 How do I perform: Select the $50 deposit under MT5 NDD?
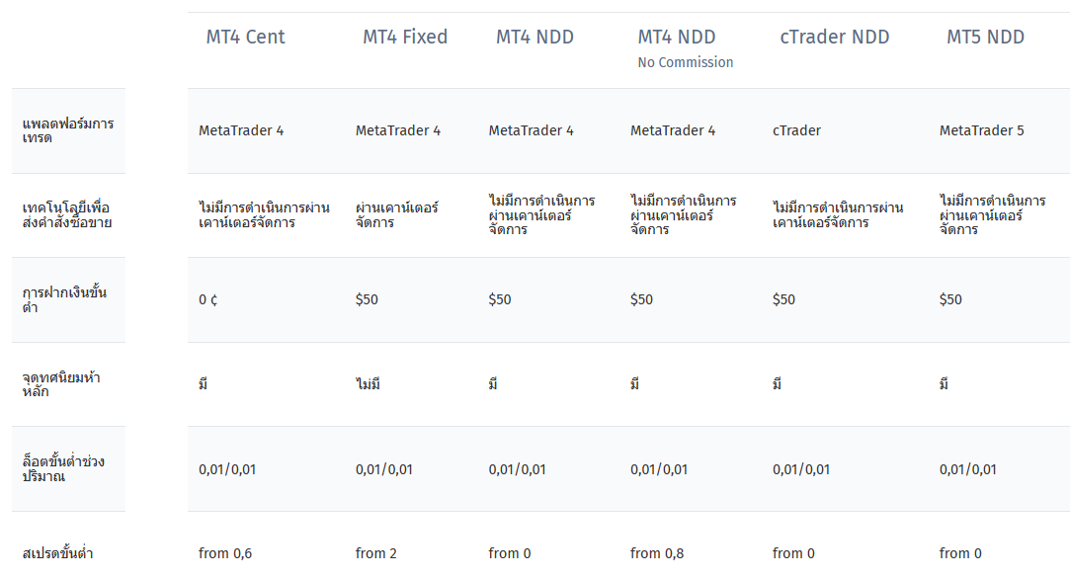950,299
